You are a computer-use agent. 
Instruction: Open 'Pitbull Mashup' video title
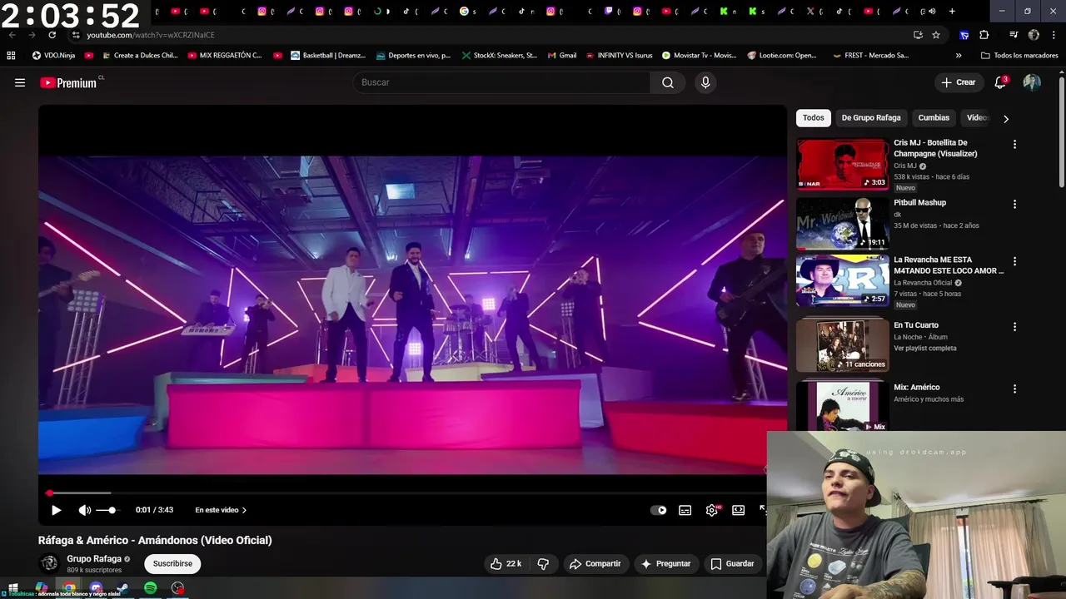[919, 202]
